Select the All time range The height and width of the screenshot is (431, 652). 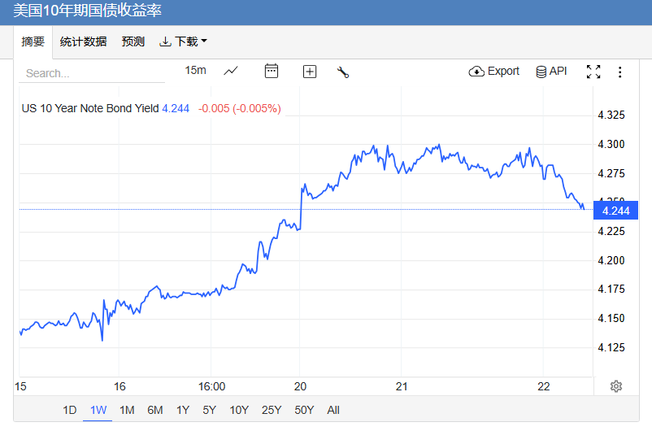click(x=333, y=410)
